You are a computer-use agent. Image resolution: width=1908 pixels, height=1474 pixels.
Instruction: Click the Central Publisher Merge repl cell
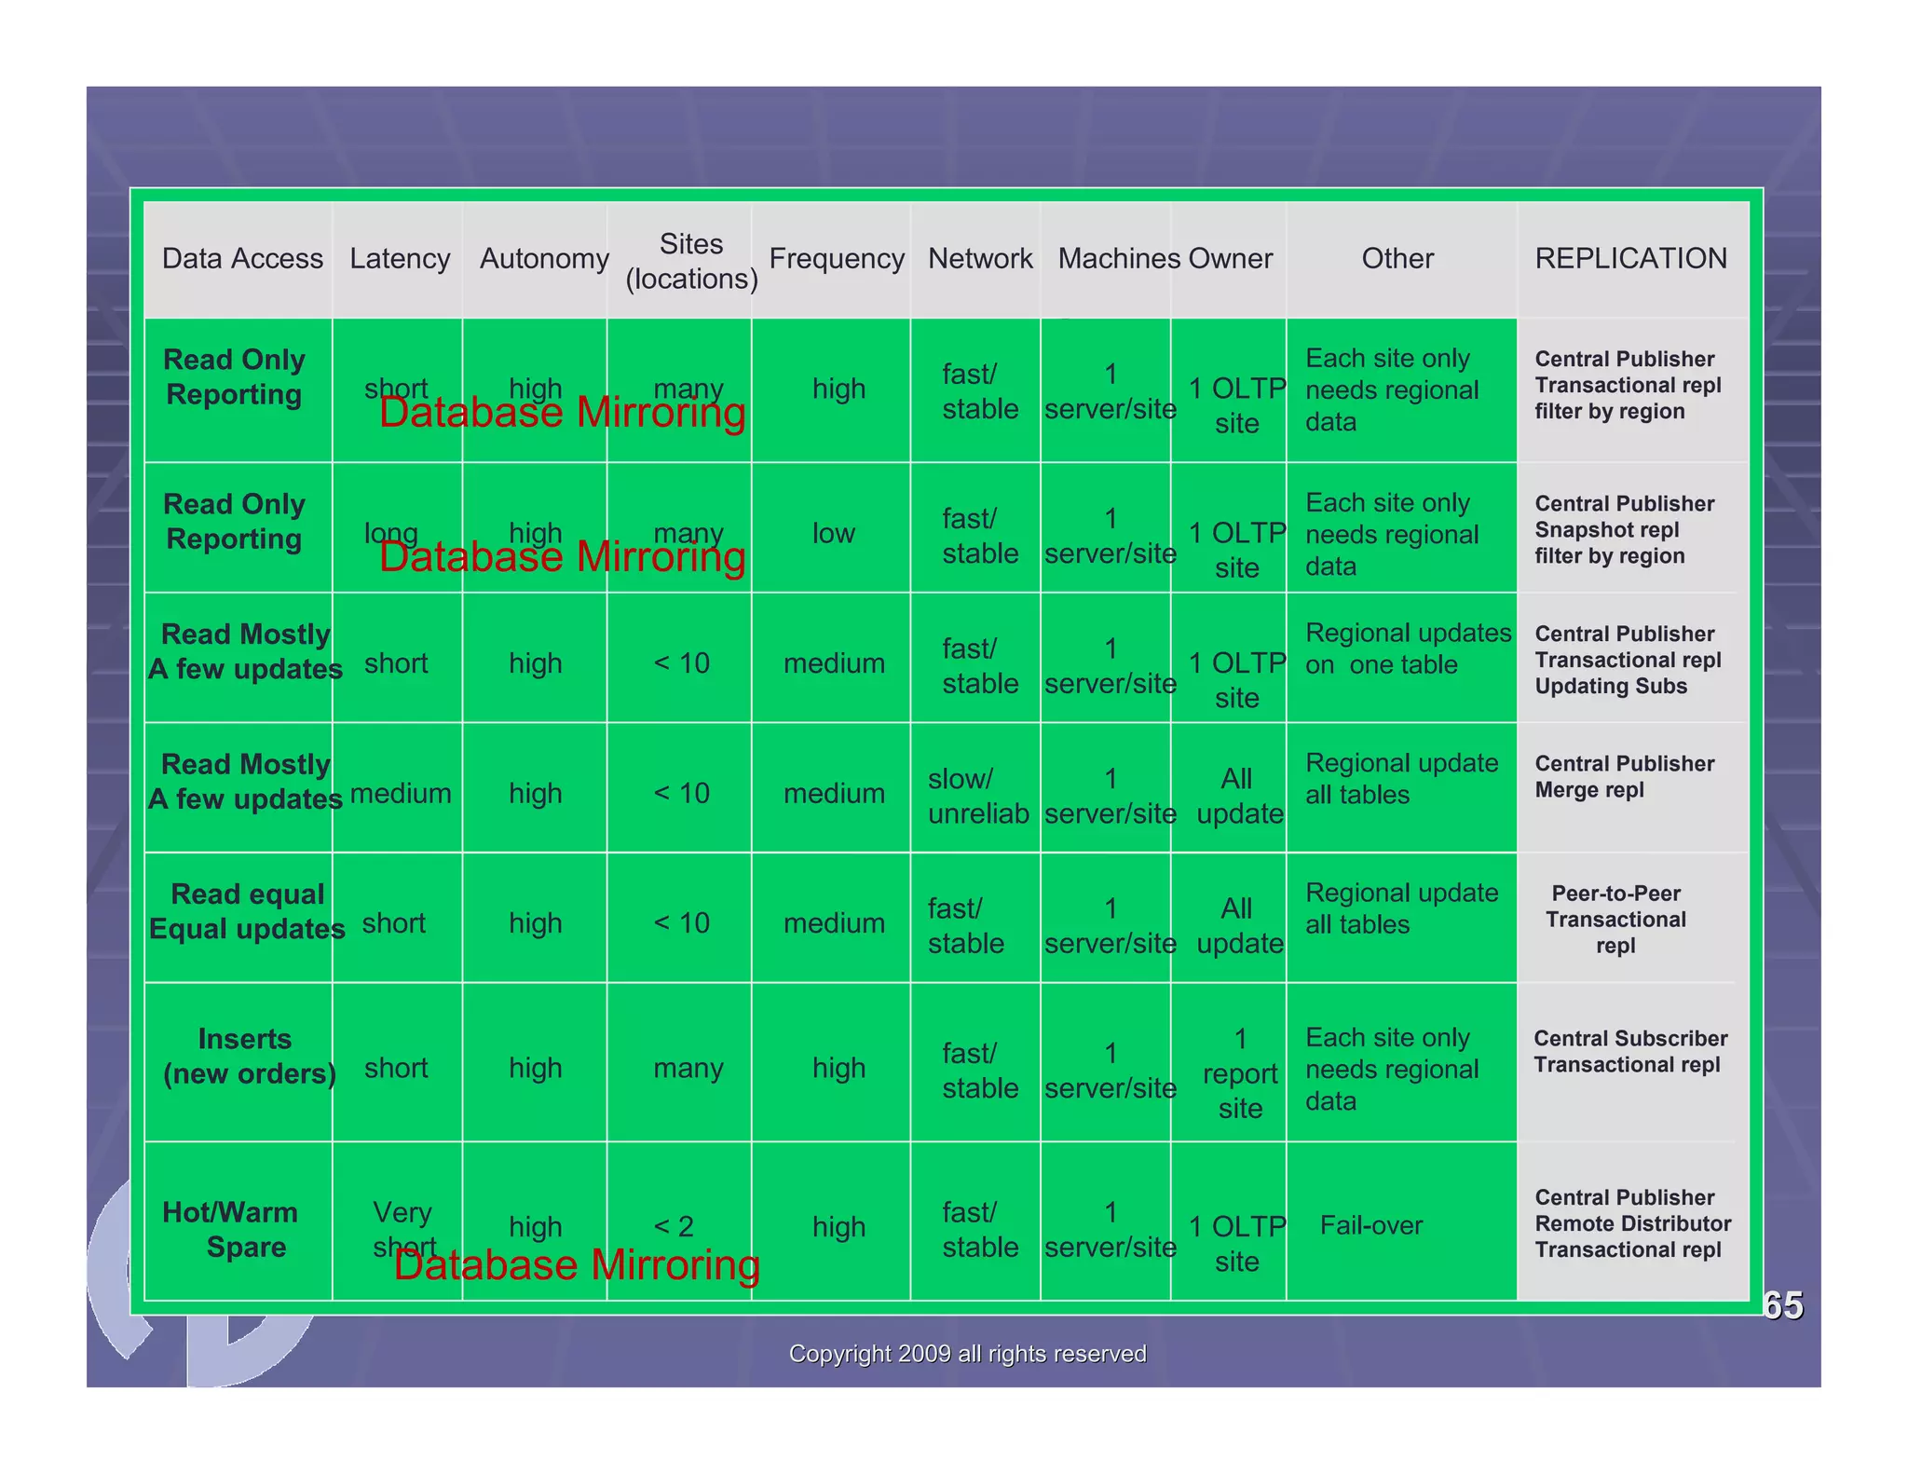[x=1624, y=776]
